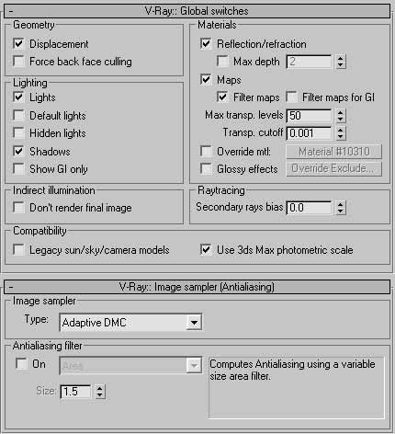
Task: Enable Force back face culling
Action: pos(18,61)
